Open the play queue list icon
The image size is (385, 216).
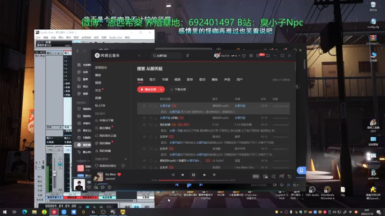point(290,176)
